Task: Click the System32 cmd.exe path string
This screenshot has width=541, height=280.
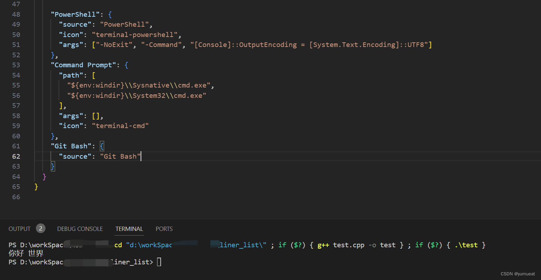Action: (x=137, y=96)
